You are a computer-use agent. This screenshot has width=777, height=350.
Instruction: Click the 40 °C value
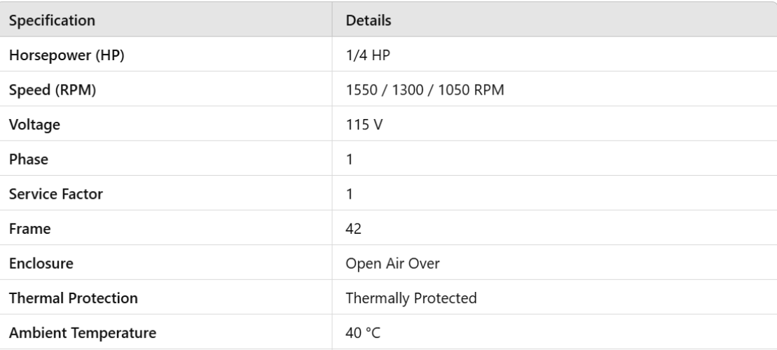click(364, 332)
